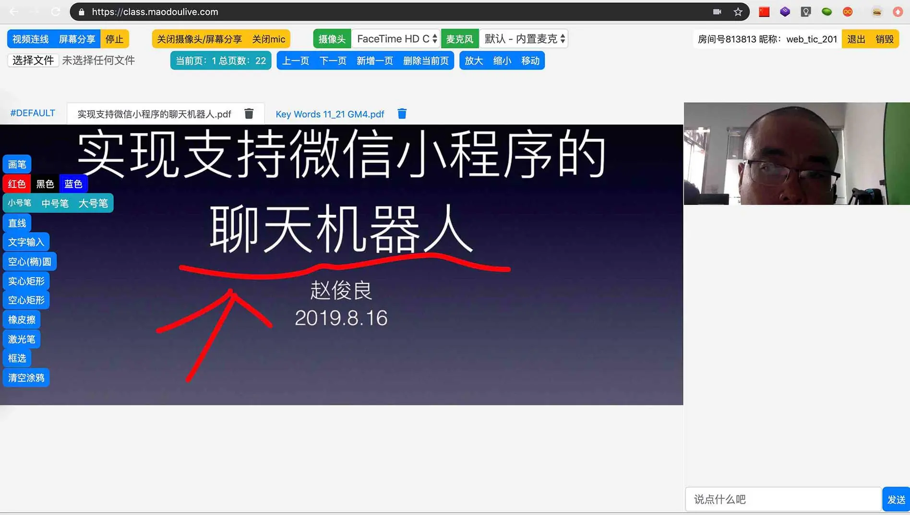Click the 停止 stop button
Screen dimensions: 910x515
tap(115, 39)
